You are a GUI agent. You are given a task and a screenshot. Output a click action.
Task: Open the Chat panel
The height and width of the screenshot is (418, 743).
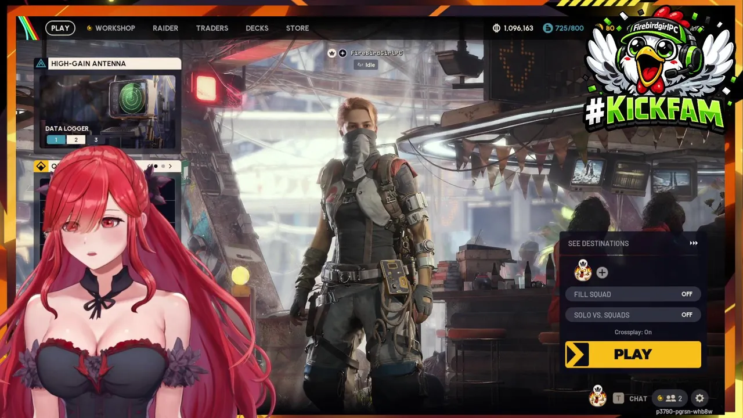638,399
